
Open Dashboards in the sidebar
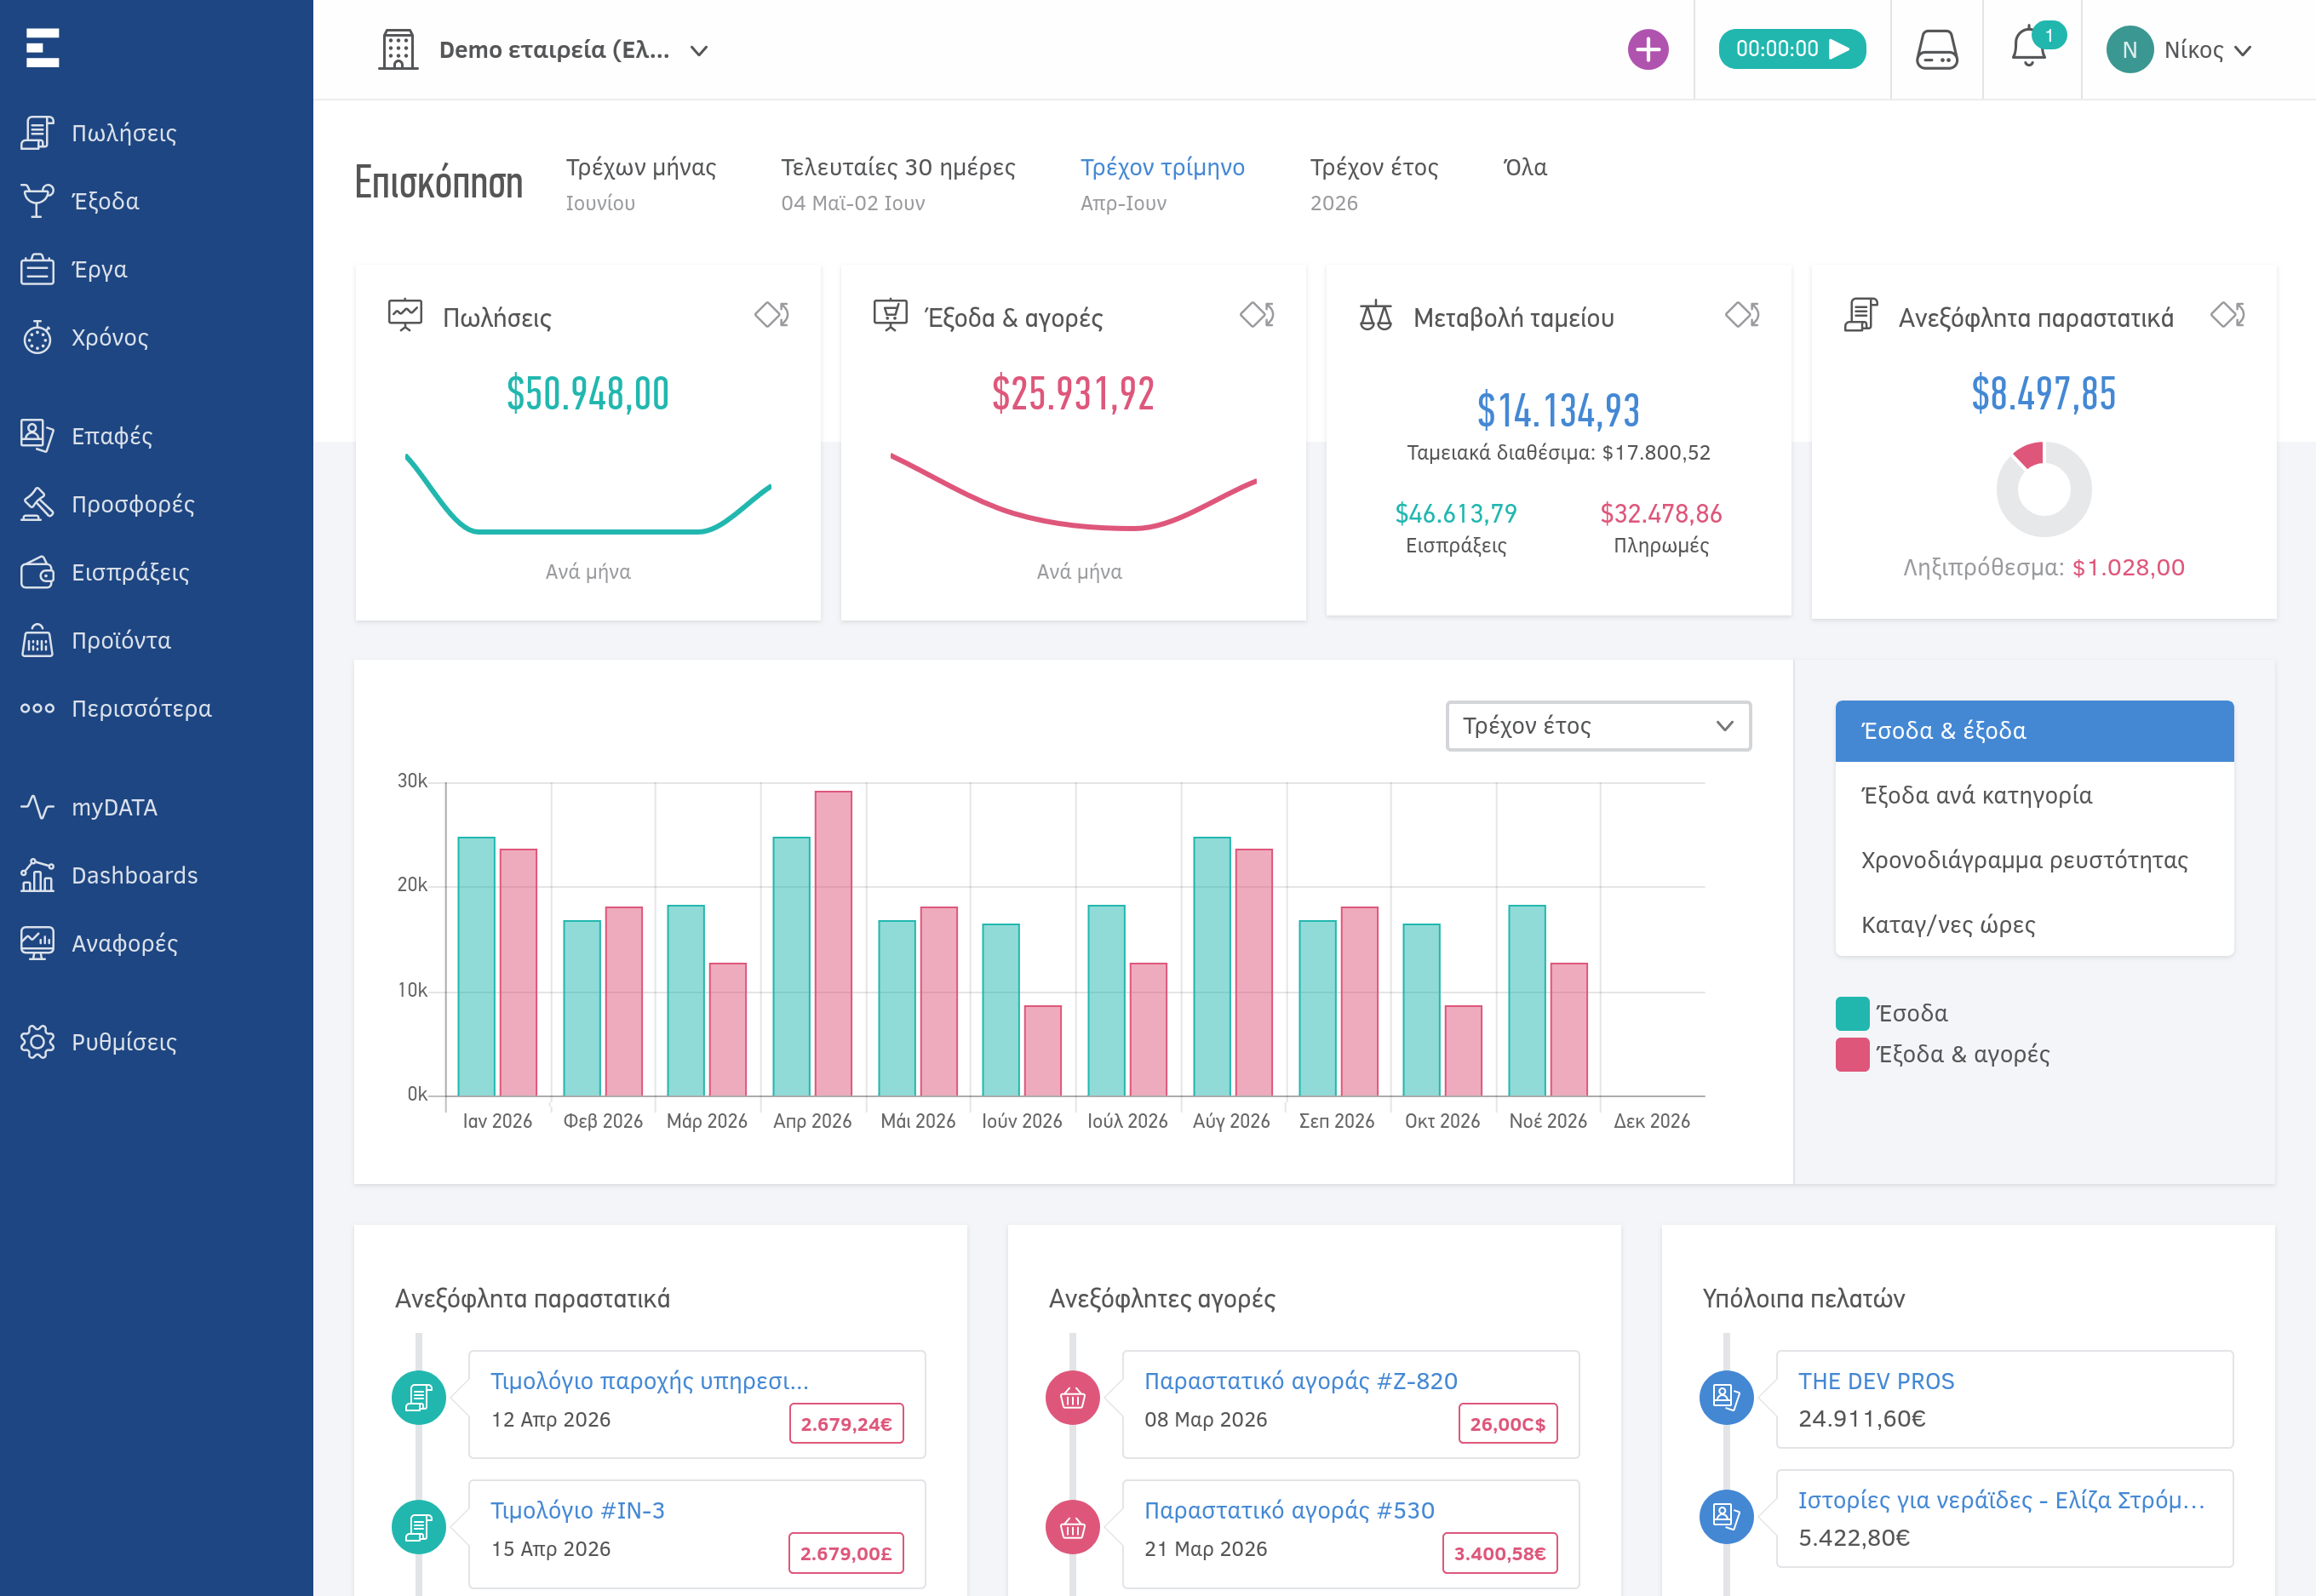134,875
